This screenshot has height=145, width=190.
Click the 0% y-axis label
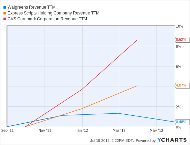tap(179, 127)
